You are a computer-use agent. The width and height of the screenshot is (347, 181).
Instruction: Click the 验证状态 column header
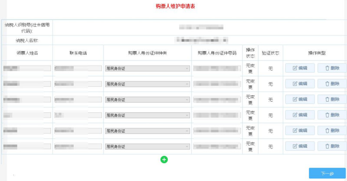(x=270, y=53)
